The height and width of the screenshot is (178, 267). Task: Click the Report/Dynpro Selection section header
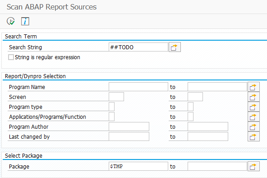coord(35,76)
